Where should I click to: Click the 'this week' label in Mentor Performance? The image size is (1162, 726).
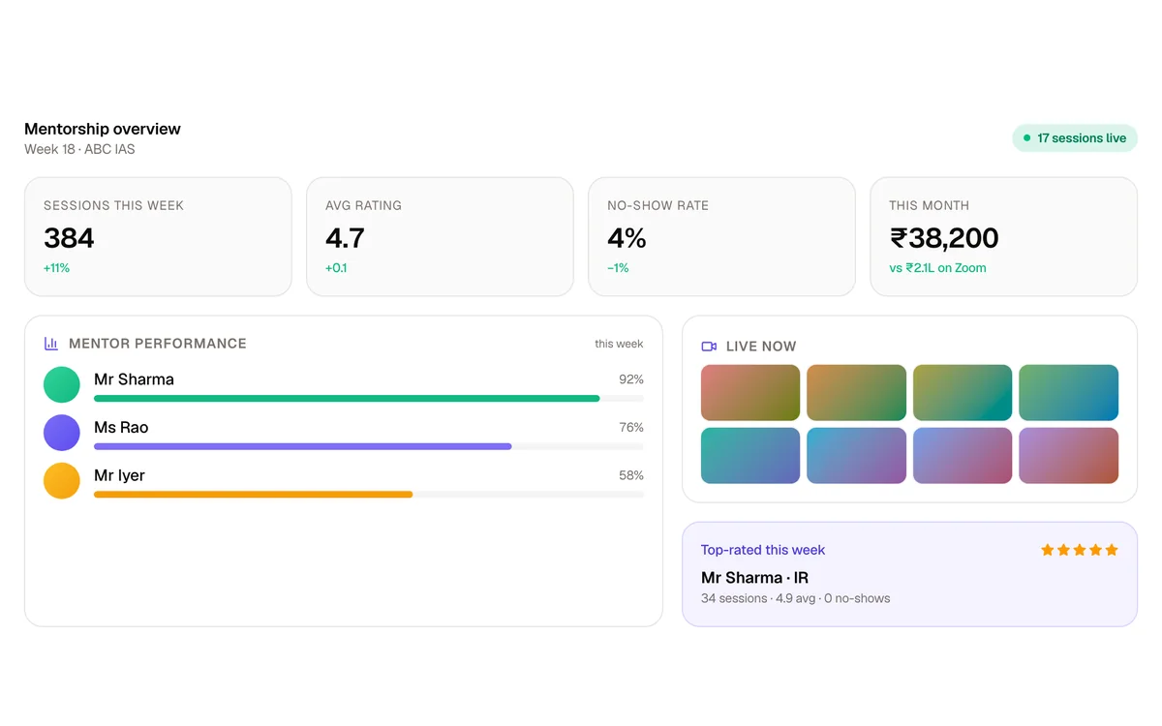pyautogui.click(x=619, y=344)
